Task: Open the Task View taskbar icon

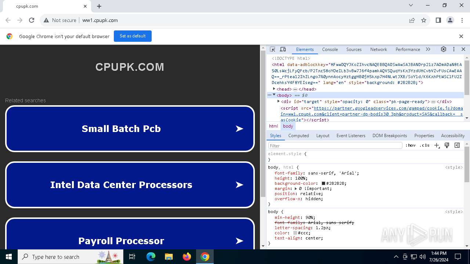Action: coord(132,257)
